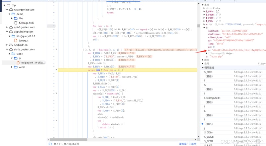266x146 pixels.
Task: Click the cloud icon beside static.geetest.com
Action: coord(11,49)
